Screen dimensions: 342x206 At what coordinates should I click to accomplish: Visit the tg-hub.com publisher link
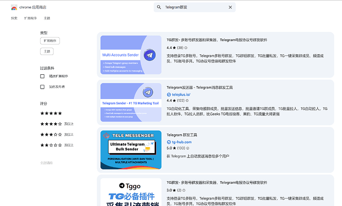(x=182, y=142)
